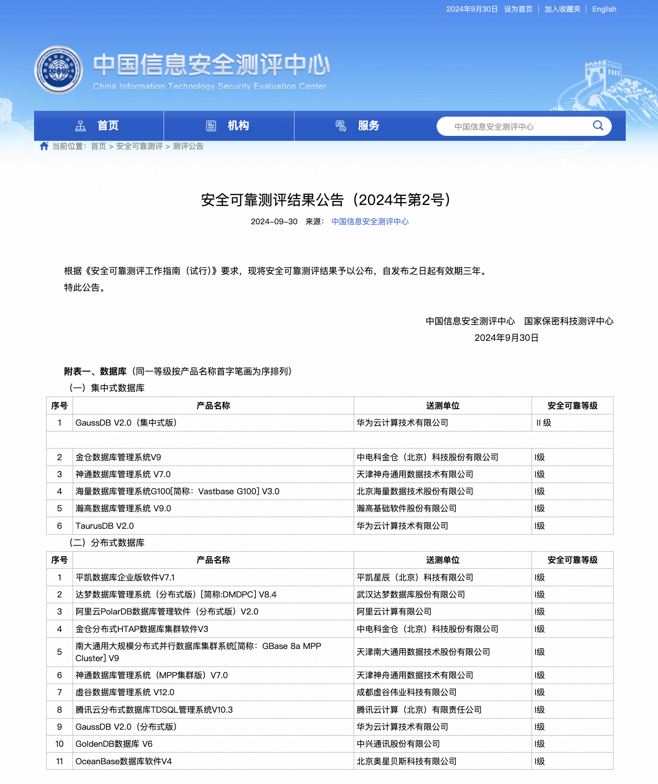Click cell 神通数据库管理系统(MPP集群版)V7.0
Image resolution: width=658 pixels, height=784 pixels.
213,675
